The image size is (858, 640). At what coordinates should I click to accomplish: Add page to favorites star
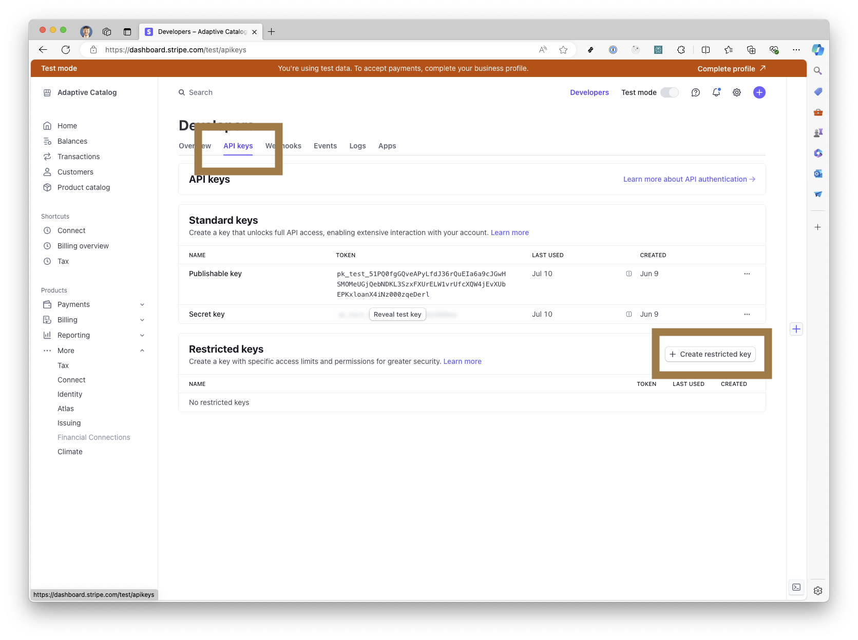click(x=563, y=50)
